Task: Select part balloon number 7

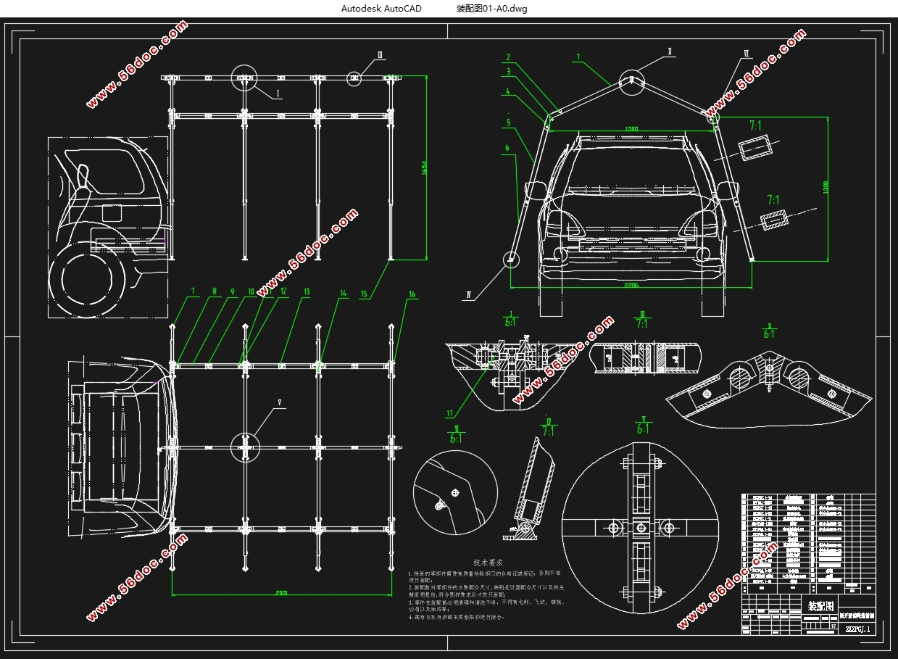Action: [194, 292]
